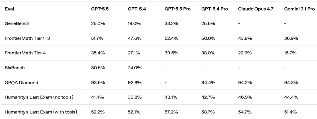
Task: Select Humanity's Last Exam (no tools) label
Action: 39,97
